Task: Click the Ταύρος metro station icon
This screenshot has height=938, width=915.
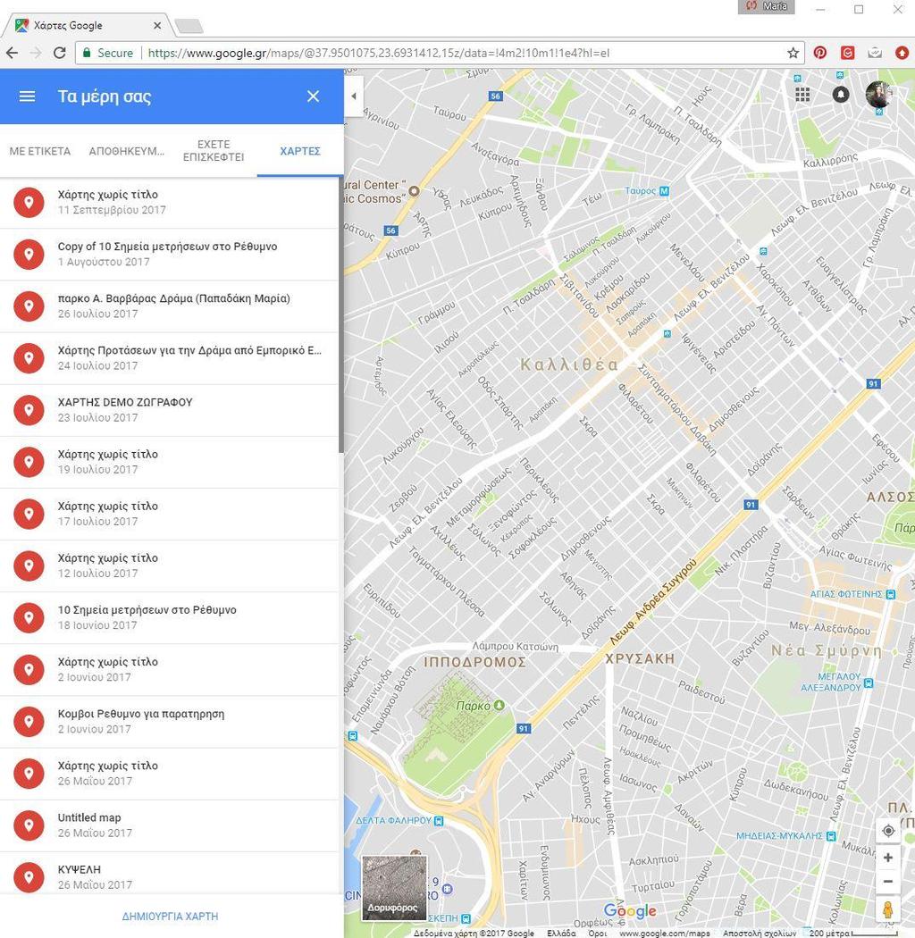Action: [x=664, y=191]
